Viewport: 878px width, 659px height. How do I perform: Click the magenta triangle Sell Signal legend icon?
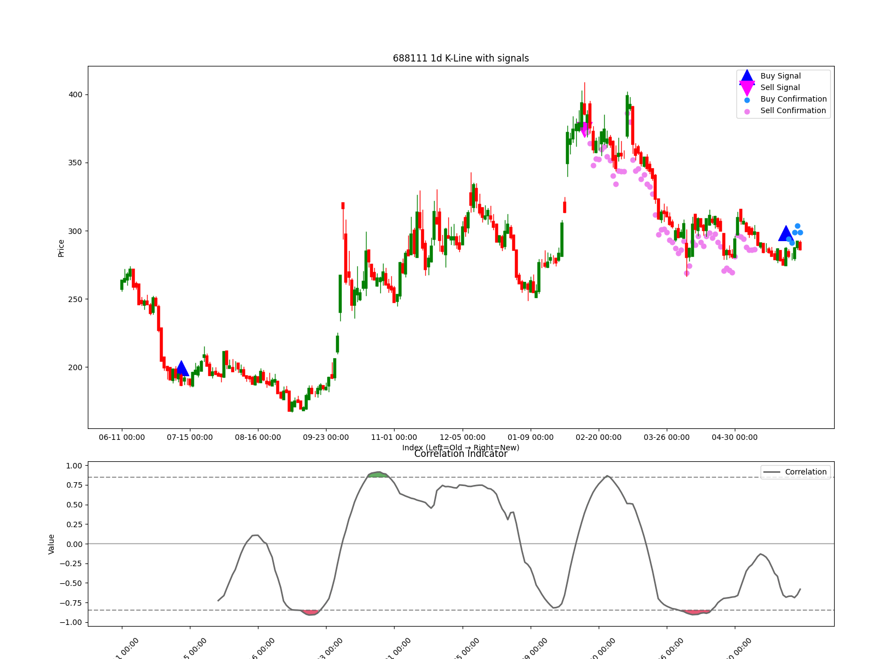747,88
